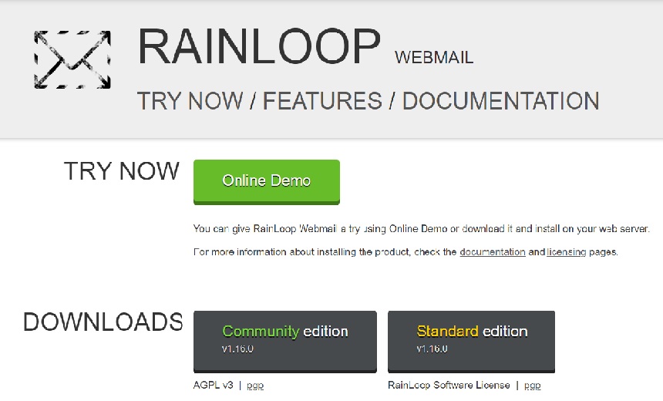663x401 pixels.
Task: Click the RainLoop Software License text
Action: tap(449, 386)
